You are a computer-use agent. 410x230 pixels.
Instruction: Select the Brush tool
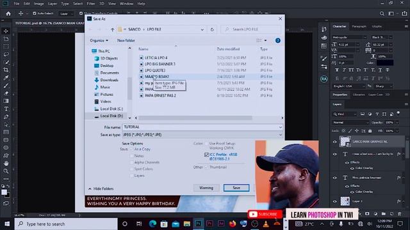pos(6,86)
